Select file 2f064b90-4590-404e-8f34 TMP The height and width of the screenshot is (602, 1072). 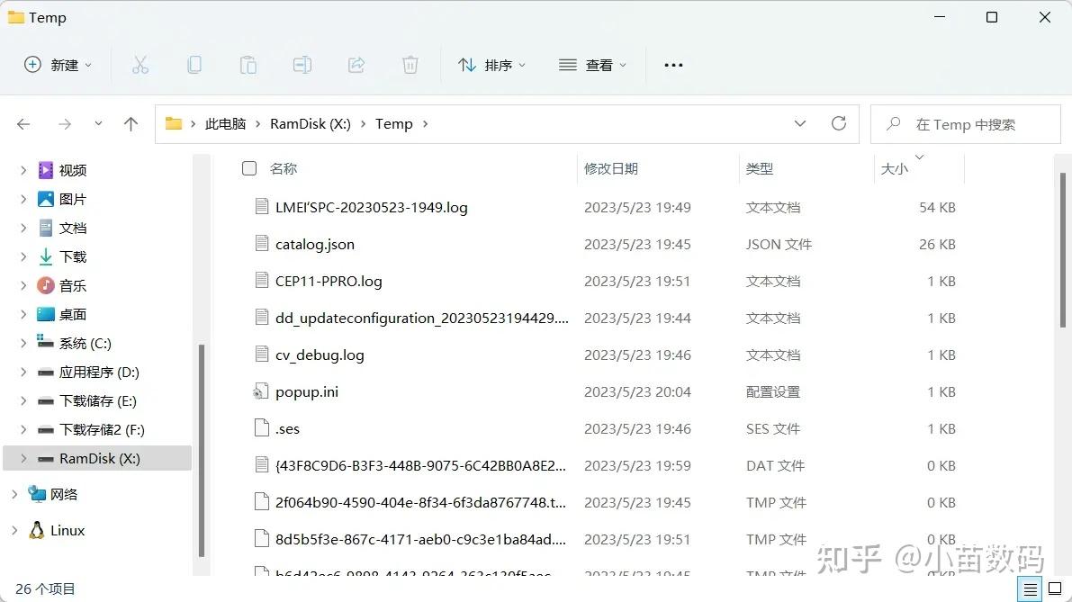(420, 502)
